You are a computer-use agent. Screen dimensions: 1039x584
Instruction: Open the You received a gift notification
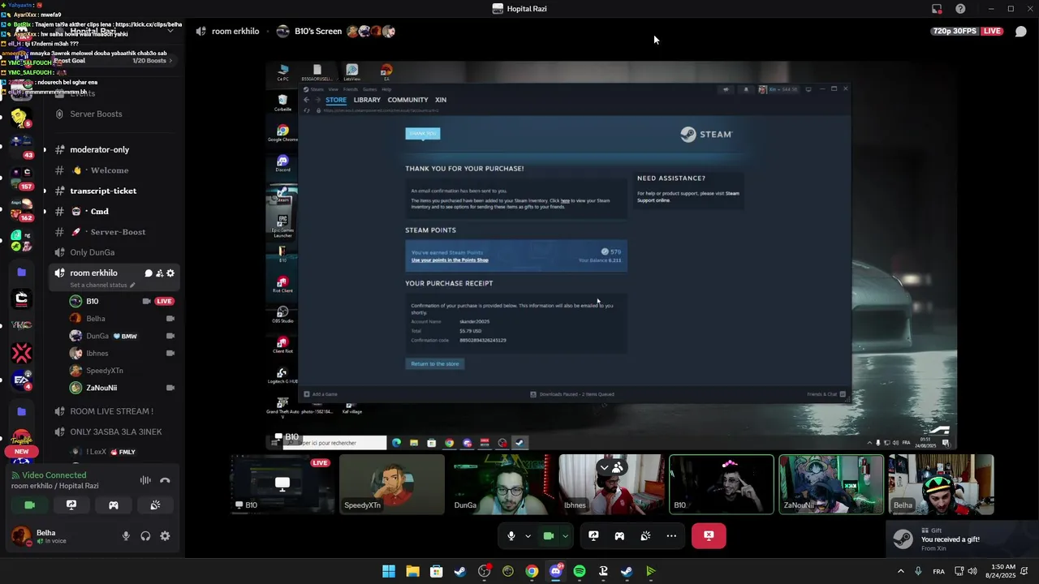click(962, 539)
